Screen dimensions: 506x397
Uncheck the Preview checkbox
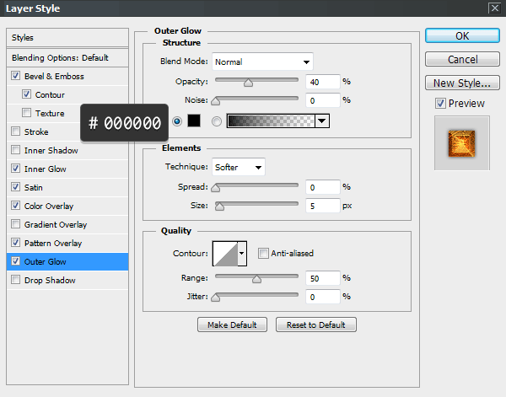(x=440, y=103)
